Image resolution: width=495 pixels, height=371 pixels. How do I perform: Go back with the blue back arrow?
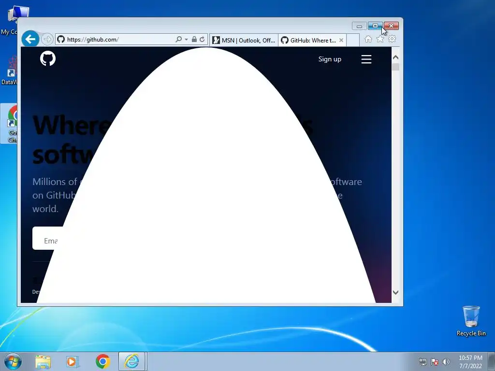pos(30,39)
